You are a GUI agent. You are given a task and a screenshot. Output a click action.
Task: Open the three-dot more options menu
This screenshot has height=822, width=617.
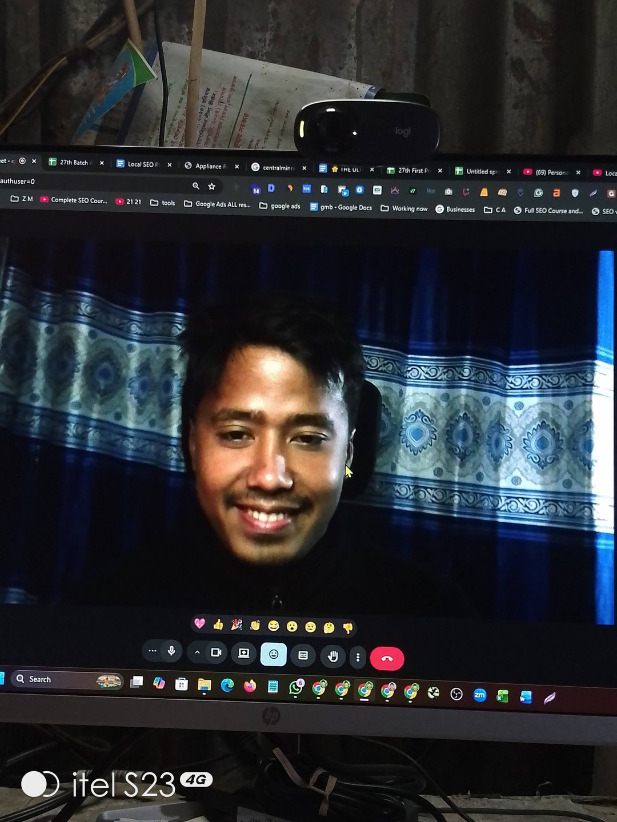pyautogui.click(x=358, y=658)
